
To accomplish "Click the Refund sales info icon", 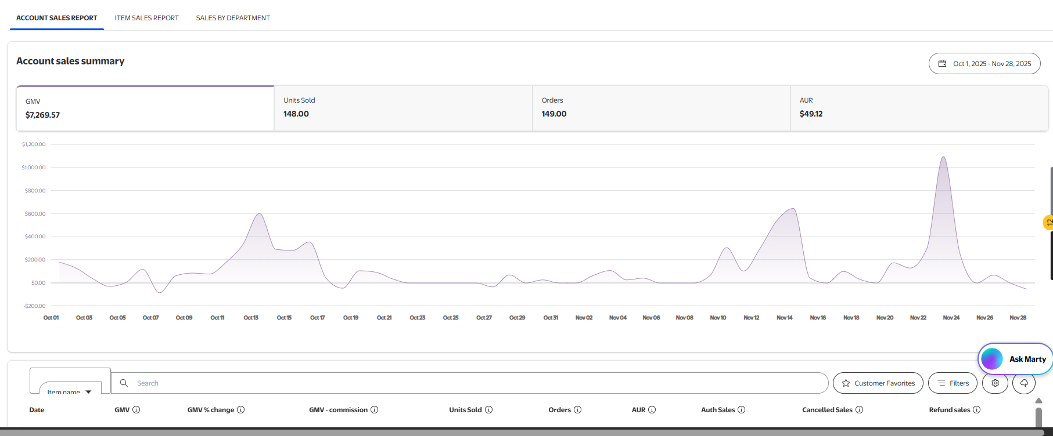I will pyautogui.click(x=976, y=410).
